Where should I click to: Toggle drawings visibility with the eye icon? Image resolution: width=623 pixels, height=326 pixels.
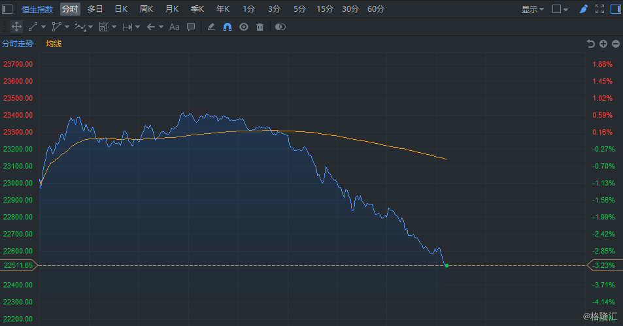point(244,27)
